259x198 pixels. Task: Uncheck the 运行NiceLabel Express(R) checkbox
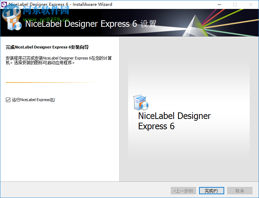(x=8, y=100)
